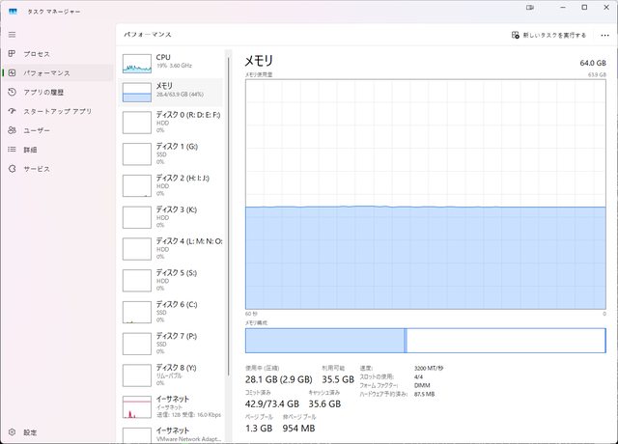Open the ユーザー (Users) page
618x444 pixels.
click(x=37, y=129)
